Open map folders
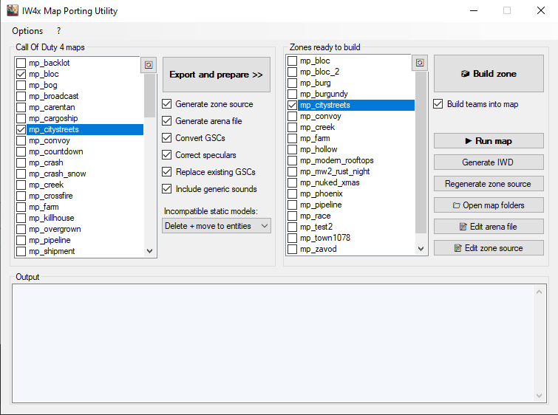558x415 pixels. click(489, 205)
